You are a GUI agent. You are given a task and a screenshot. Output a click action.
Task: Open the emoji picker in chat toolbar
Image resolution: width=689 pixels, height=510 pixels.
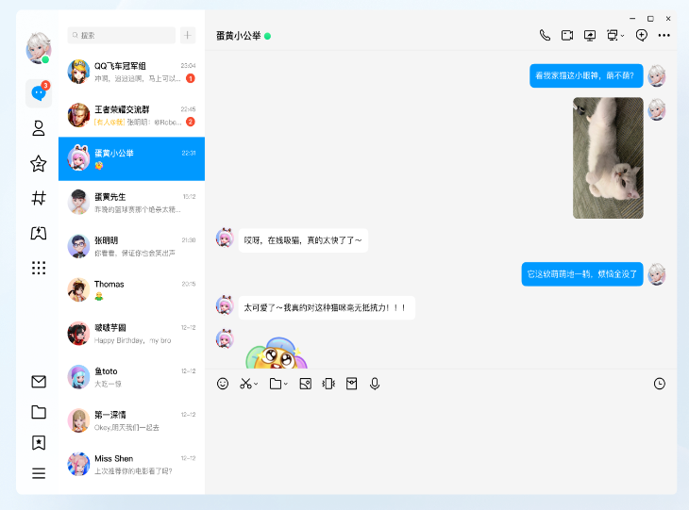pyautogui.click(x=223, y=384)
